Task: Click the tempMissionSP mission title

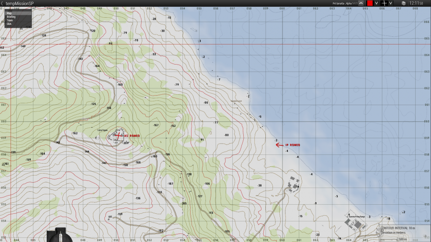Action: pyautogui.click(x=19, y=3)
